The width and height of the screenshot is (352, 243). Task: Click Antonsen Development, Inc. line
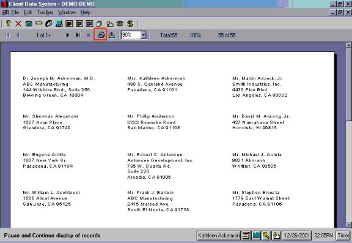[x=160, y=160]
